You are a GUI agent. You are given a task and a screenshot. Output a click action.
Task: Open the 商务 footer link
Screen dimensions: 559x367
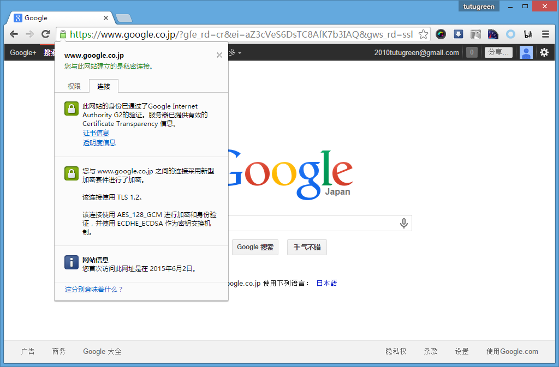pos(59,351)
